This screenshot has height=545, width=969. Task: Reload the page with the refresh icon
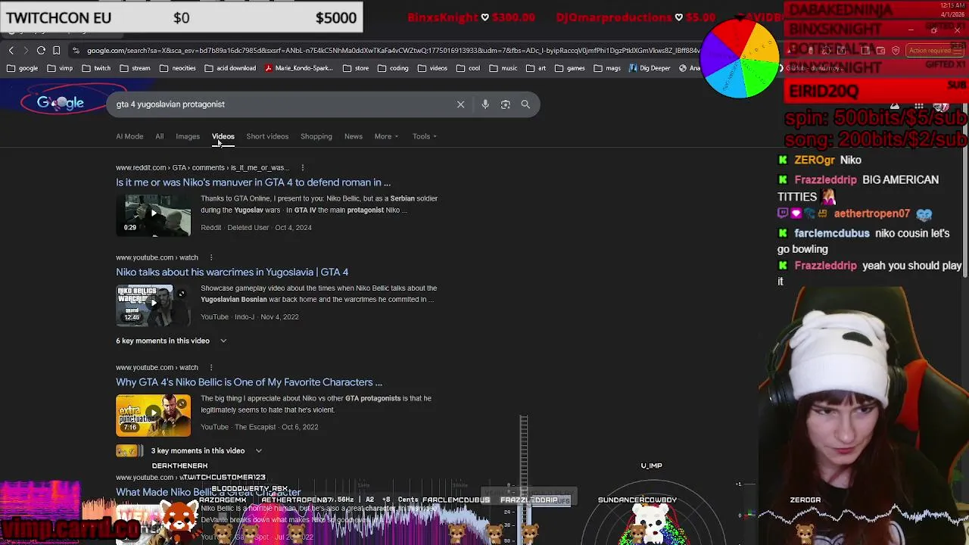(41, 51)
